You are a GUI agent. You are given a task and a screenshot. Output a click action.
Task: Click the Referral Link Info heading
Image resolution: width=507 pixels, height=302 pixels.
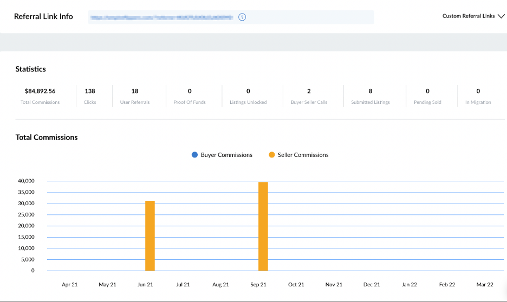click(43, 16)
